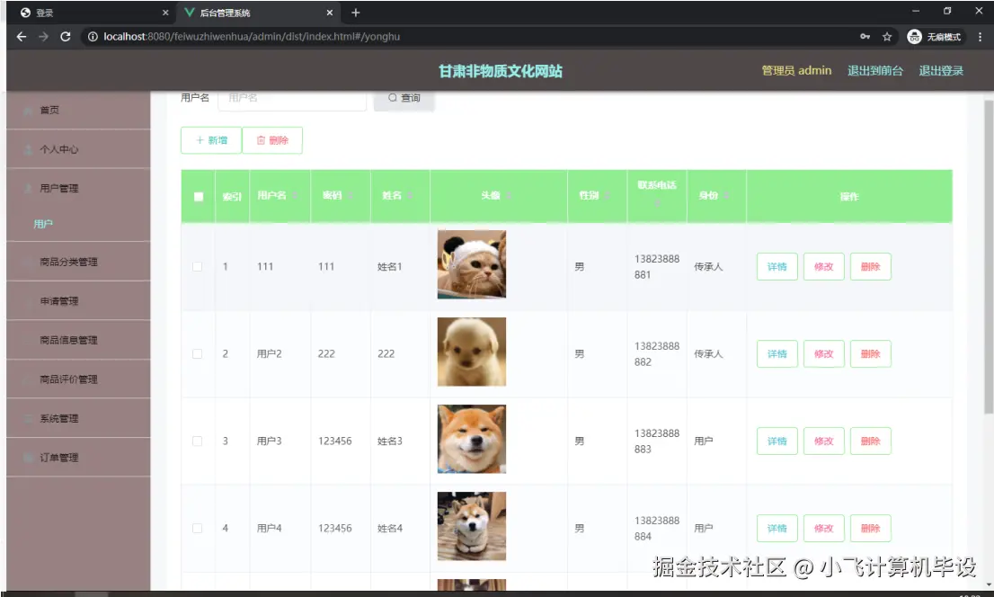Expand 申请管理 sidebar menu
Viewport: 994px width, 597px height.
[x=78, y=300]
